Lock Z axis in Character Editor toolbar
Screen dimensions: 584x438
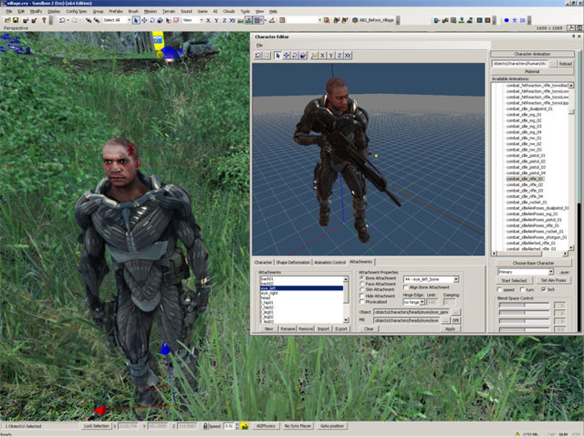(x=339, y=55)
